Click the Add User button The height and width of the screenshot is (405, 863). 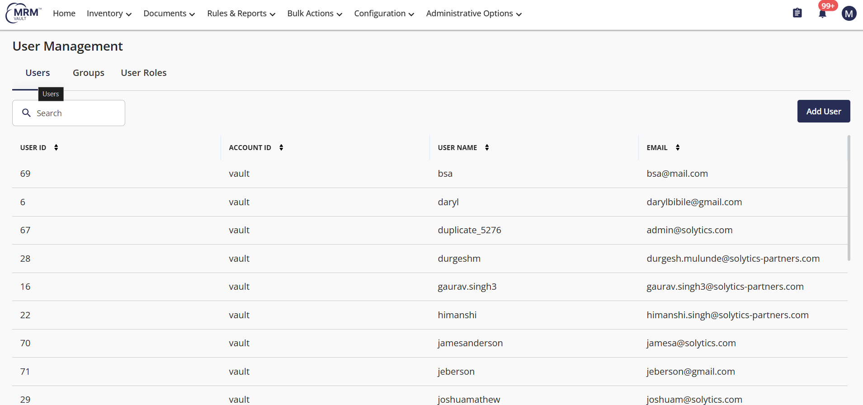(x=823, y=111)
